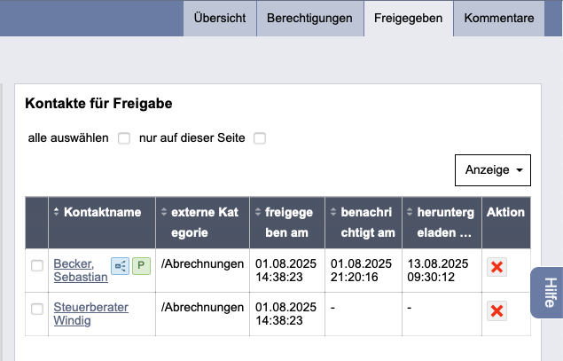Open the Anzeige dropdown
Image resolution: width=563 pixels, height=361 pixels.
pyautogui.click(x=493, y=170)
